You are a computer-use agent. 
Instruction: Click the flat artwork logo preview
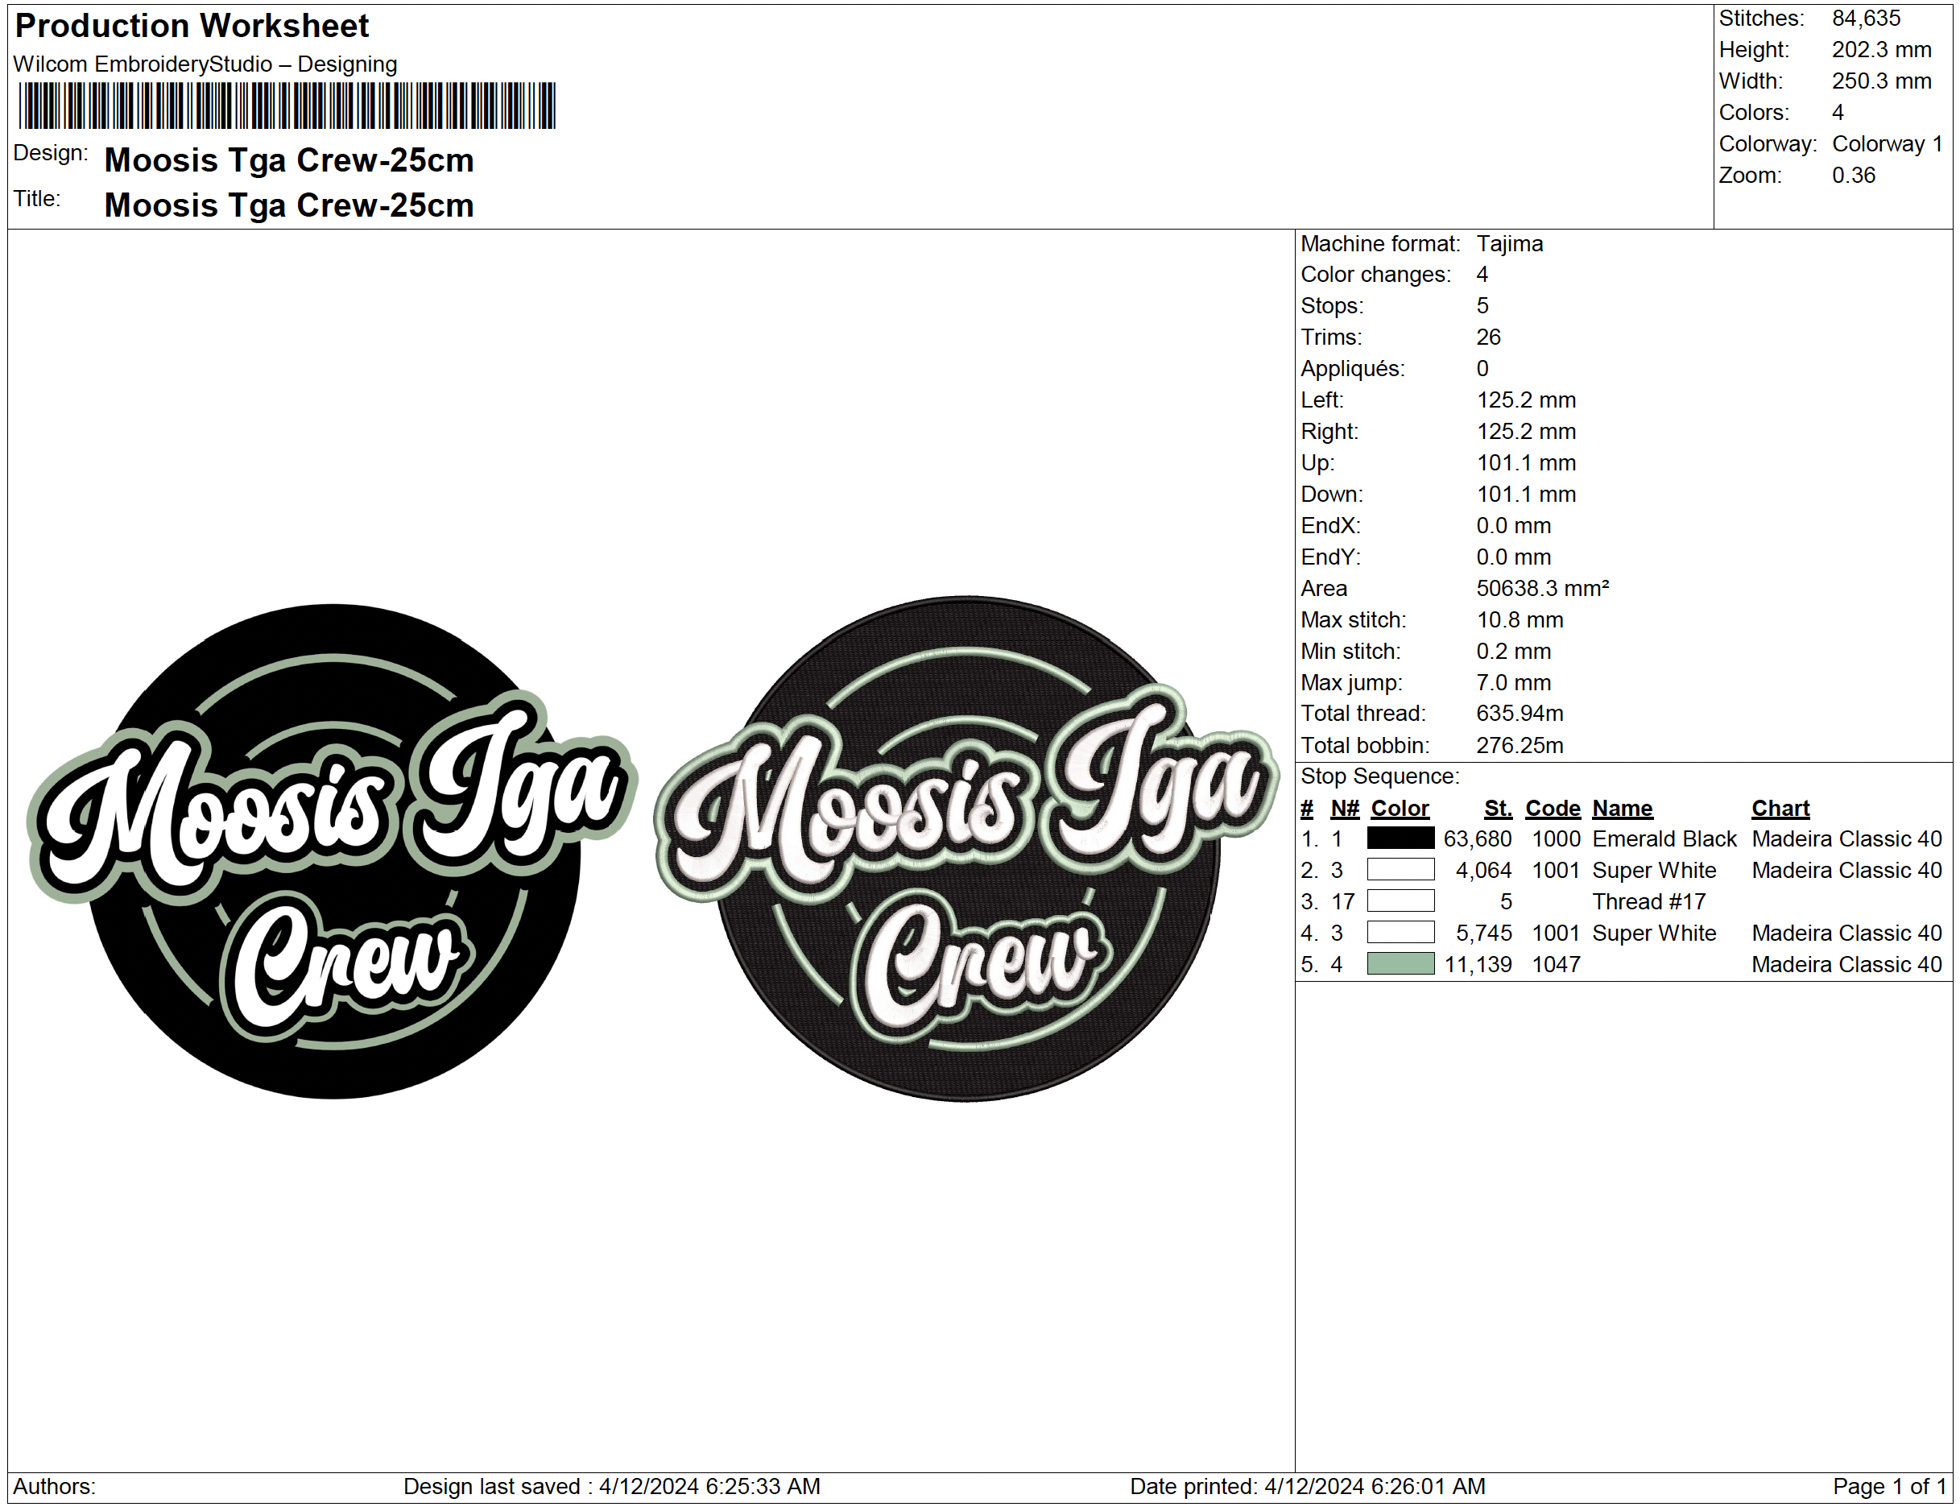point(332,851)
